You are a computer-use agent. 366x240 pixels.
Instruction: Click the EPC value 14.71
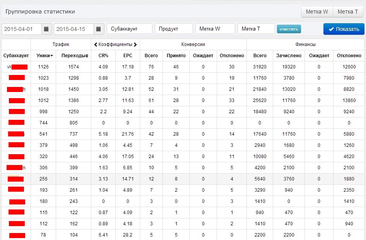pos(128,179)
